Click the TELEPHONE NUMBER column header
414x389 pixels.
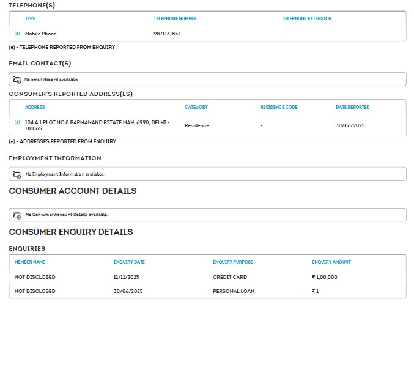pos(175,18)
